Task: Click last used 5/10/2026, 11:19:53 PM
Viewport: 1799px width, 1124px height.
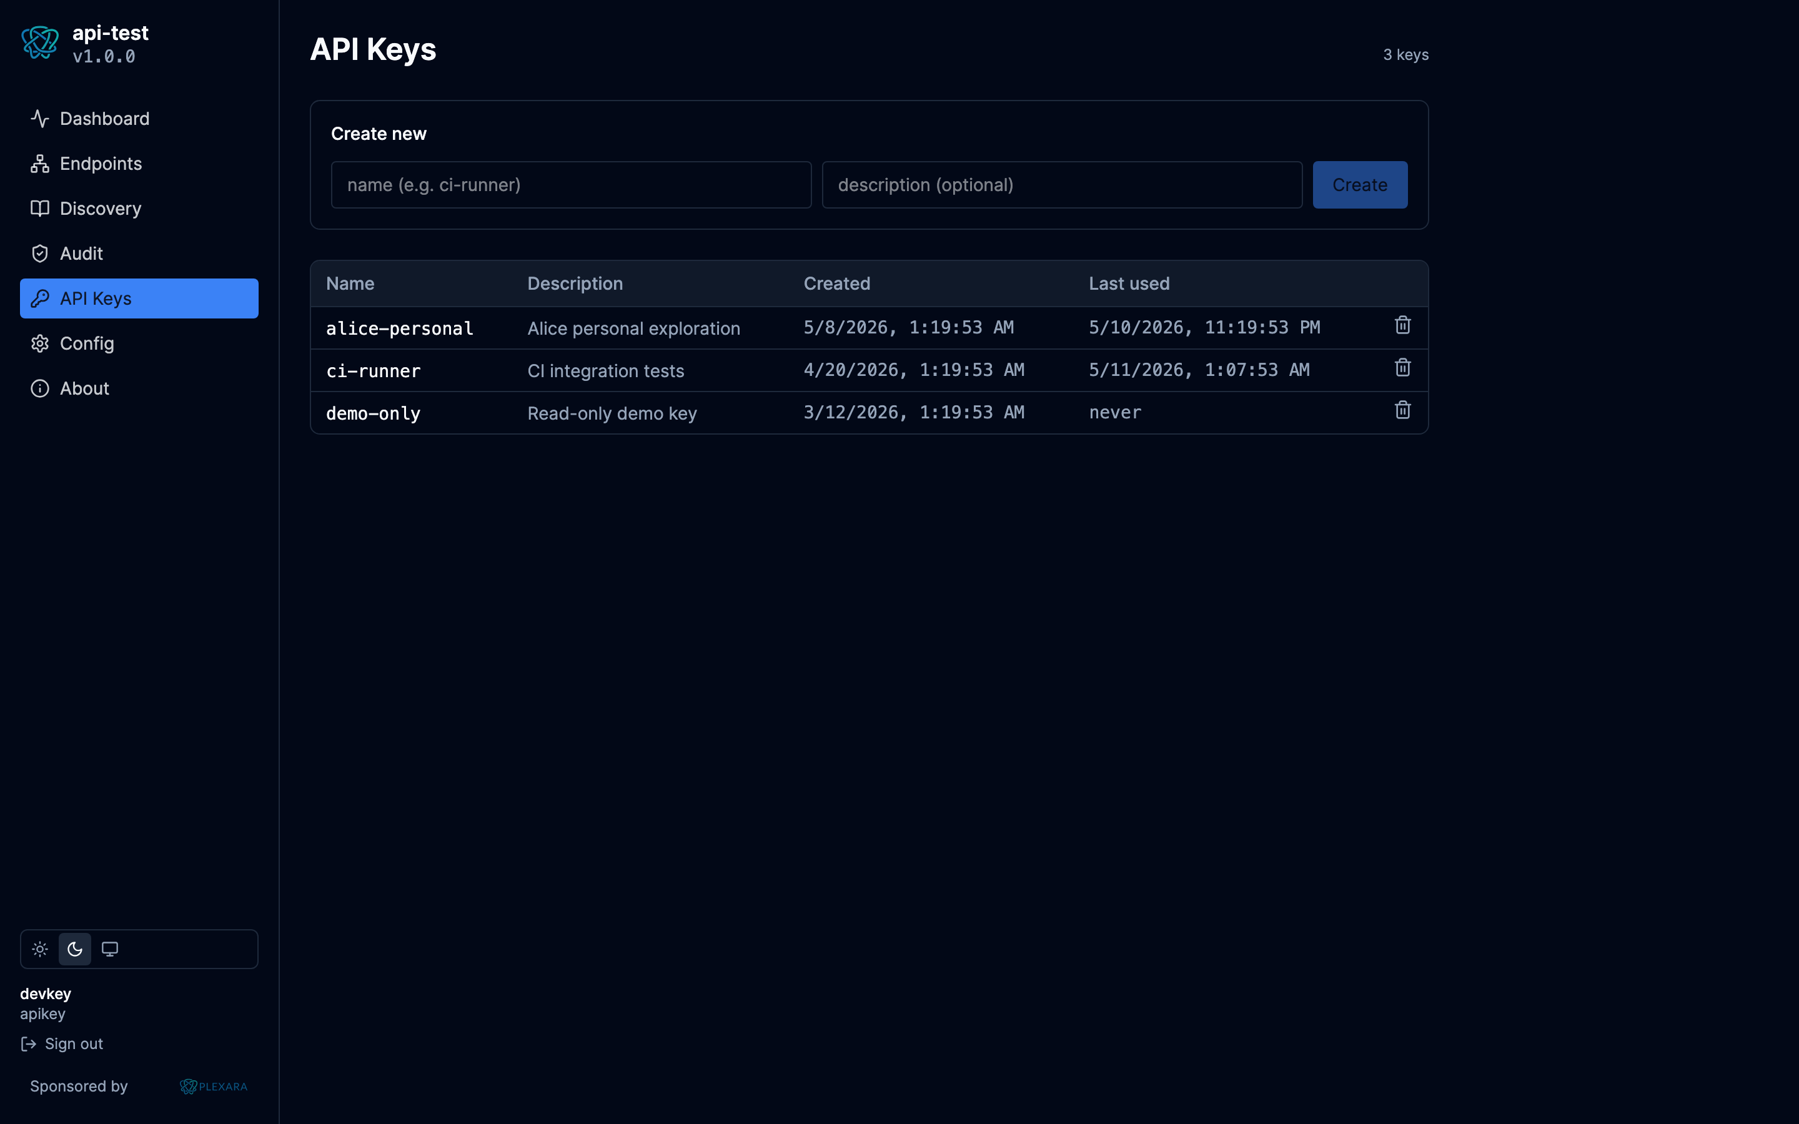Action: point(1204,328)
